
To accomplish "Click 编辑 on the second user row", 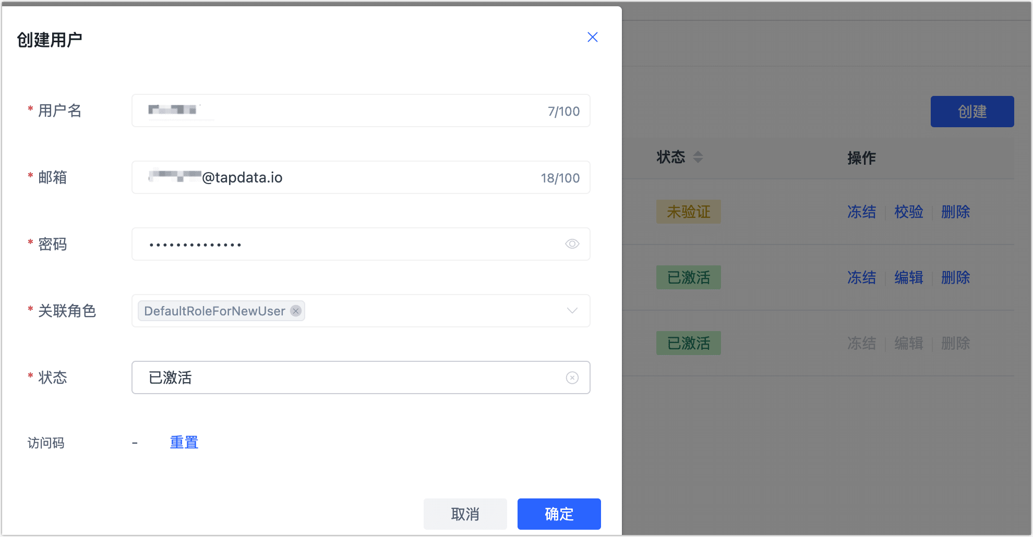I will coord(908,277).
